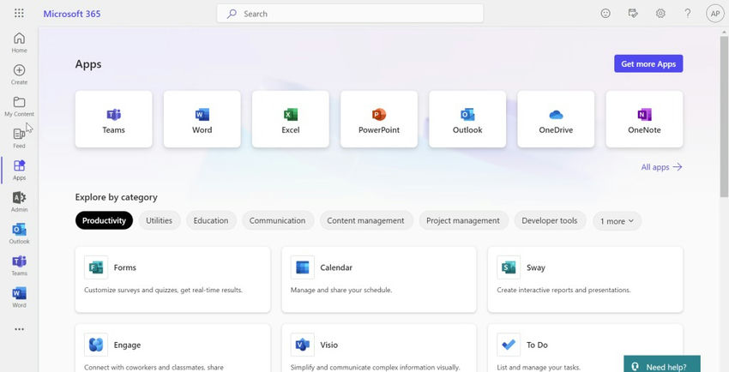The height and width of the screenshot is (372, 729).
Task: Select Apps in the left sidebar
Action: pyautogui.click(x=19, y=170)
